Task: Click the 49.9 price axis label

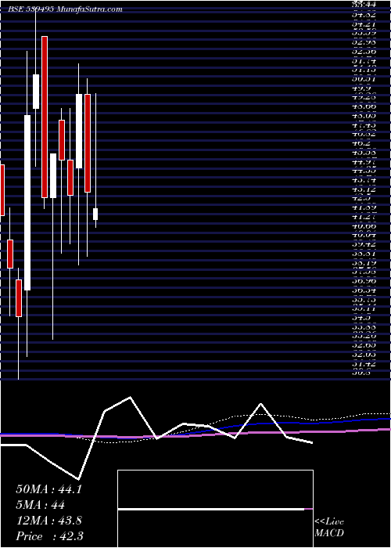Action: (x=361, y=89)
